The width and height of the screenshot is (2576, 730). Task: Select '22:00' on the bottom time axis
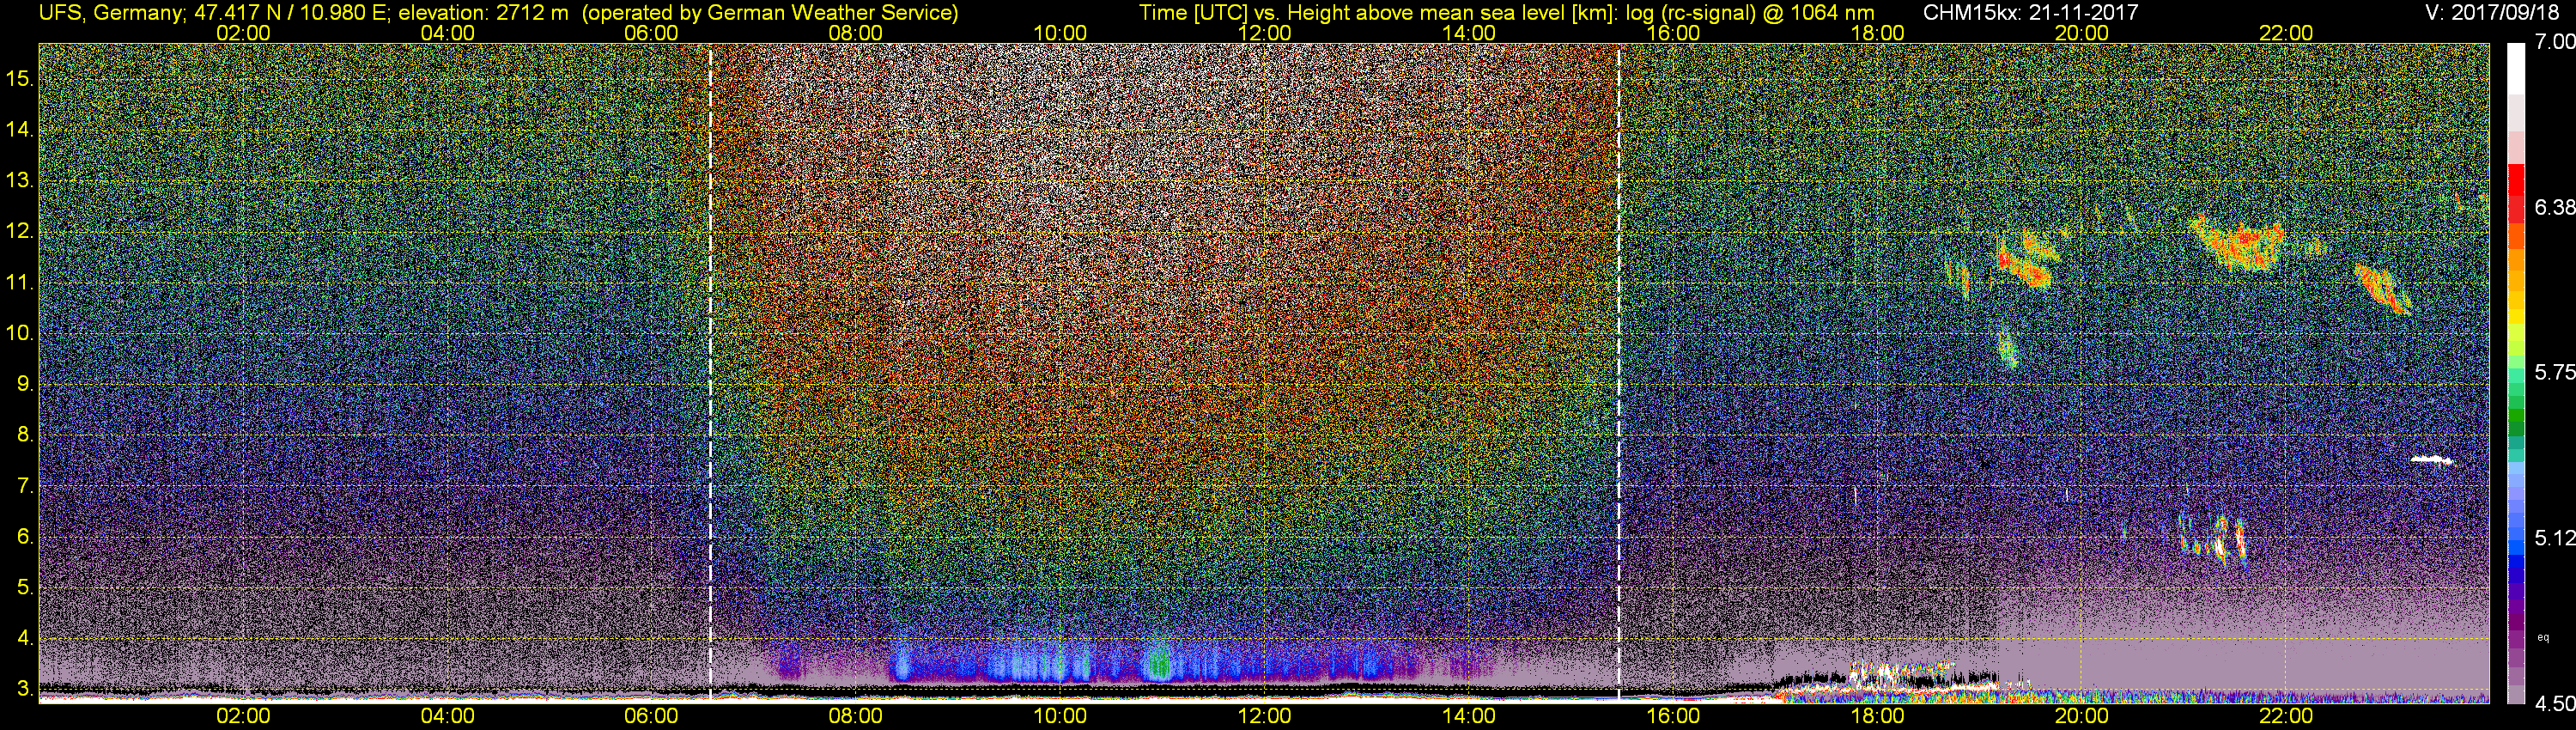(x=2286, y=716)
